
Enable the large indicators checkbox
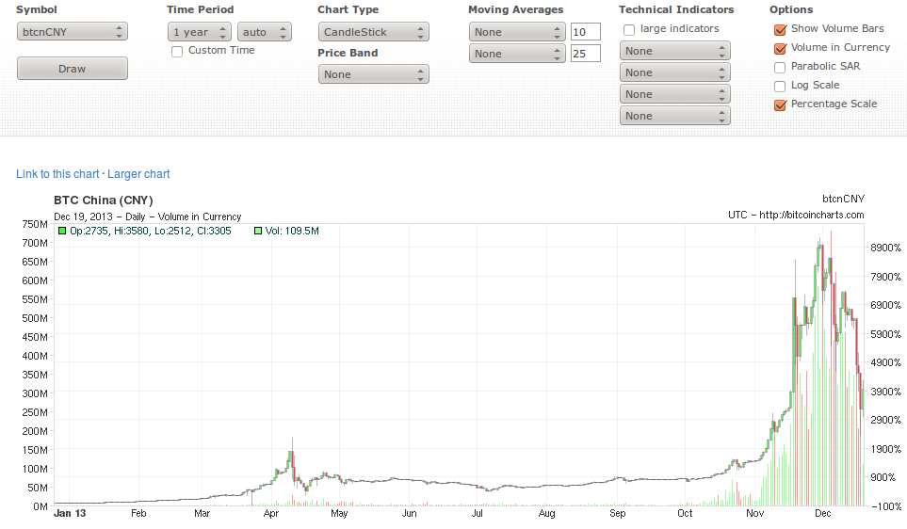[629, 29]
